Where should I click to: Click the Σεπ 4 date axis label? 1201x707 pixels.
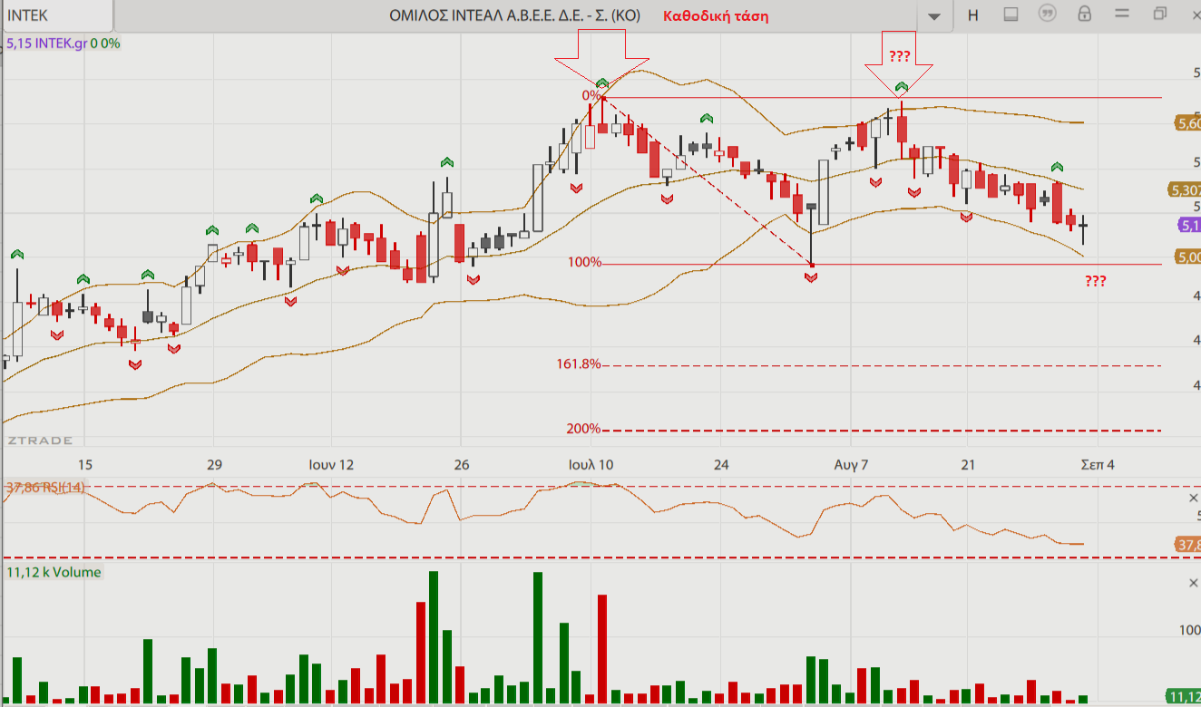pyautogui.click(x=1098, y=464)
